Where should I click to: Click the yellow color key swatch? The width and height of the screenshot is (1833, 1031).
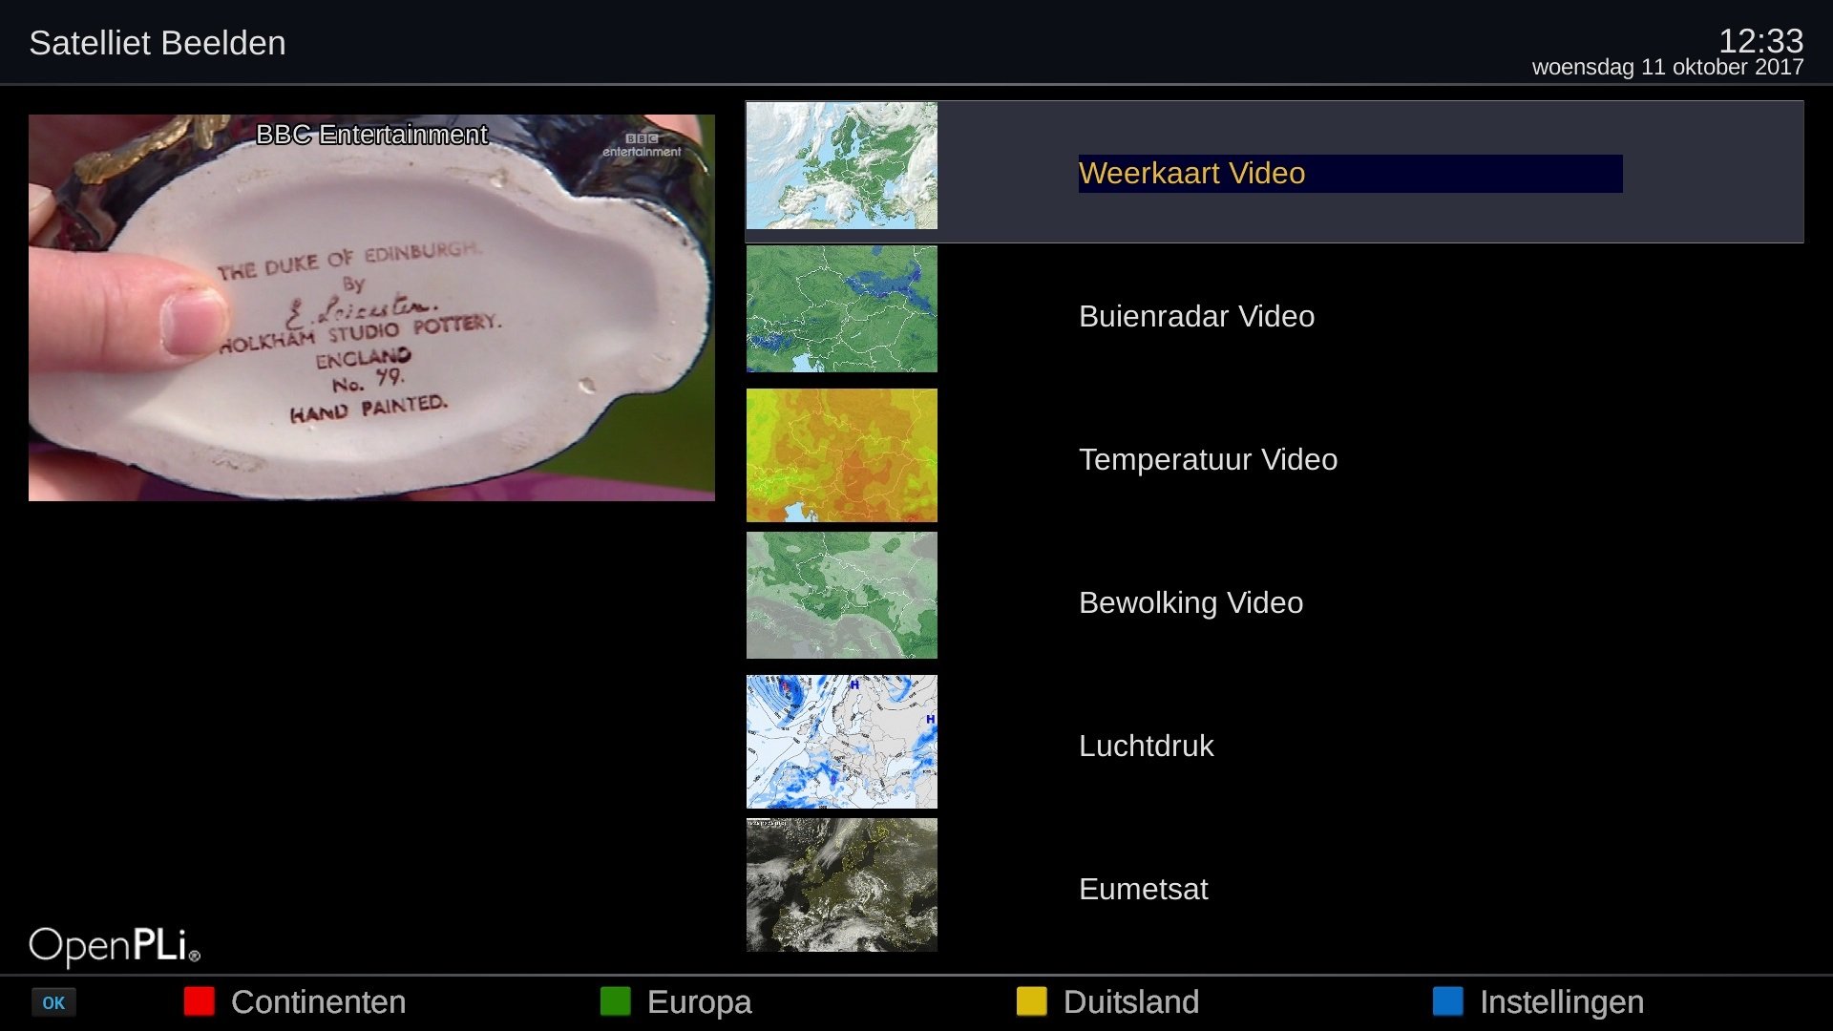click(x=1030, y=1002)
